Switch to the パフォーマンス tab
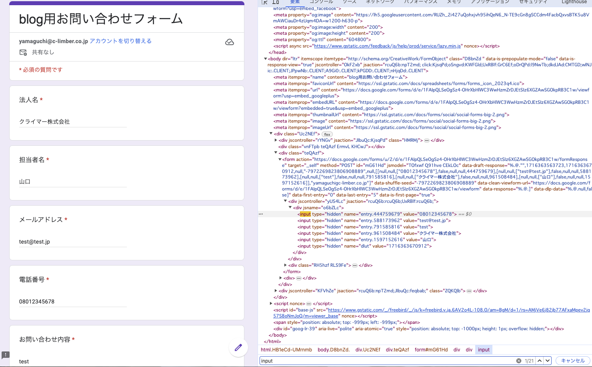This screenshot has width=592, height=367. pyautogui.click(x=420, y=2)
